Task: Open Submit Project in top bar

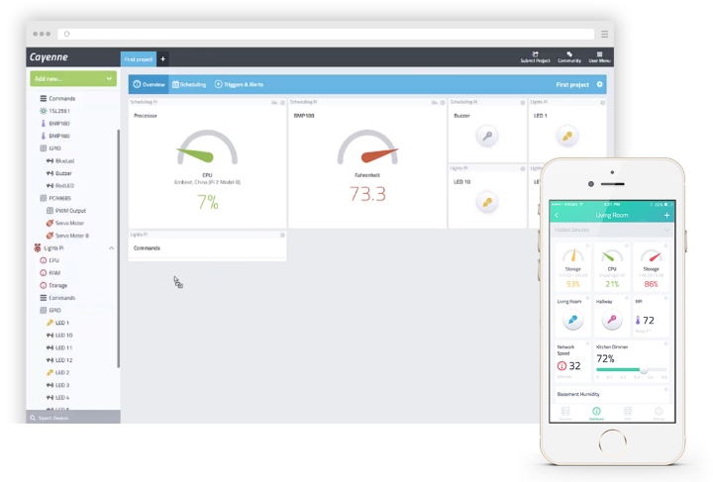Action: pyautogui.click(x=535, y=57)
